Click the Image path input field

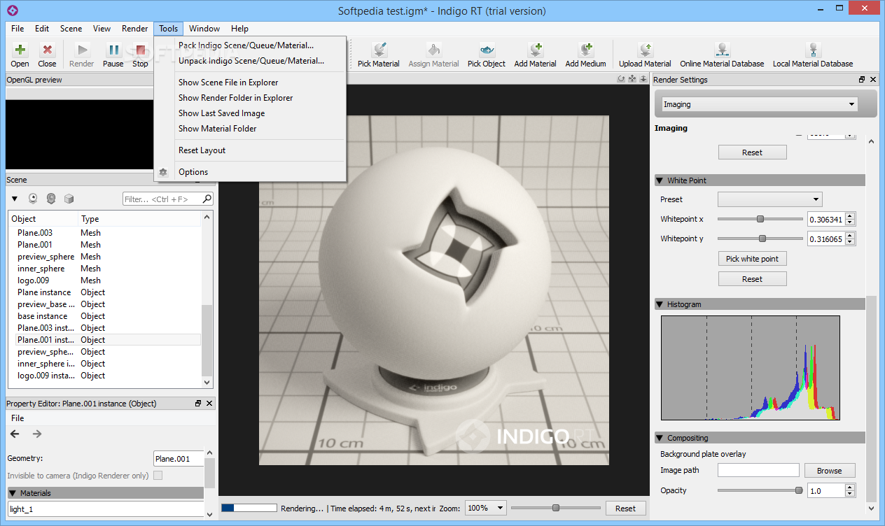tap(758, 471)
